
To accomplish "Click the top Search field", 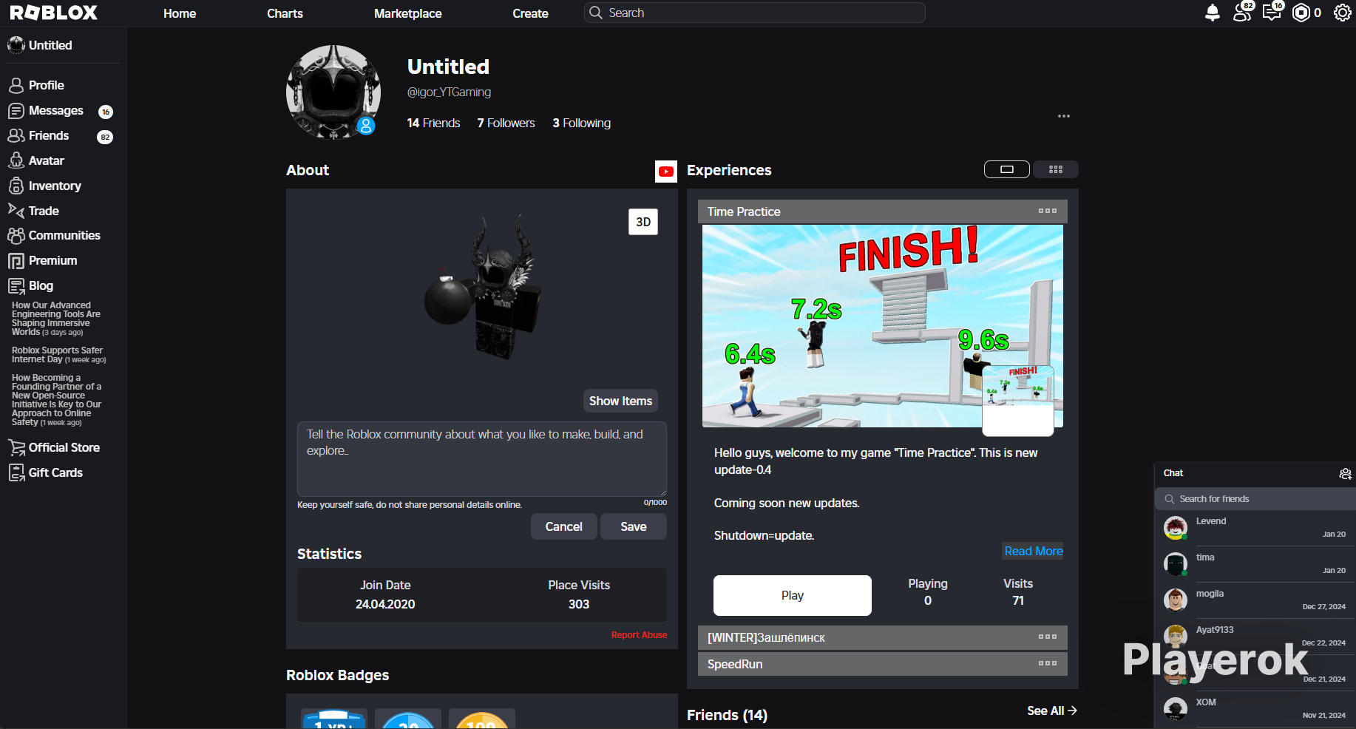I will pyautogui.click(x=755, y=13).
